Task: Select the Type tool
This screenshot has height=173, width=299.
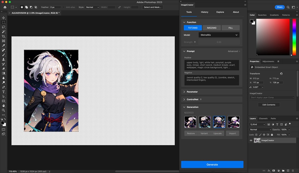Action: pos(3,92)
